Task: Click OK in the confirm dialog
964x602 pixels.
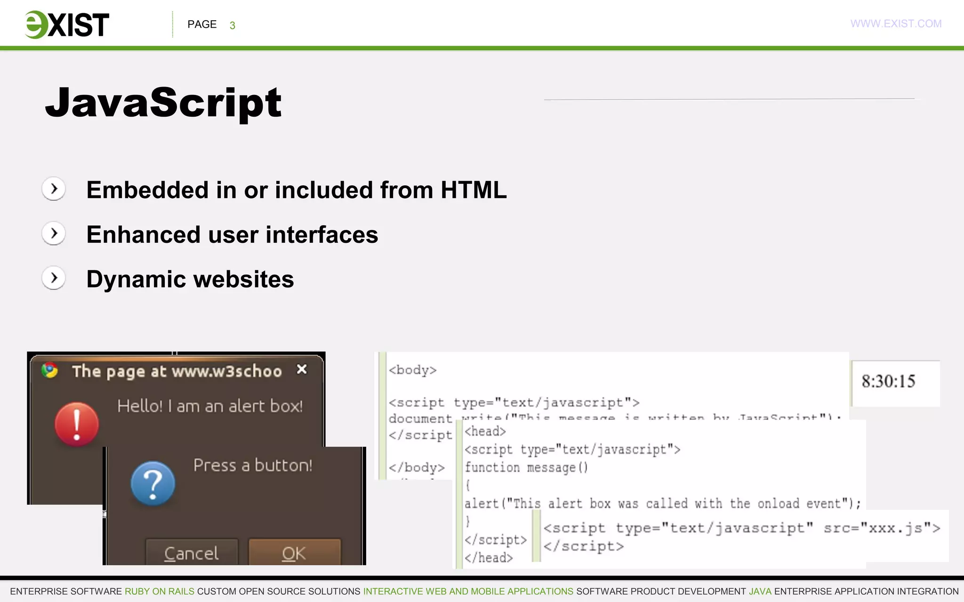Action: click(294, 553)
